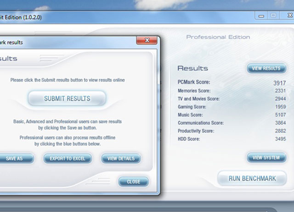The height and width of the screenshot is (212, 294).
Task: Close results dialog with red X
Action: pos(147,40)
